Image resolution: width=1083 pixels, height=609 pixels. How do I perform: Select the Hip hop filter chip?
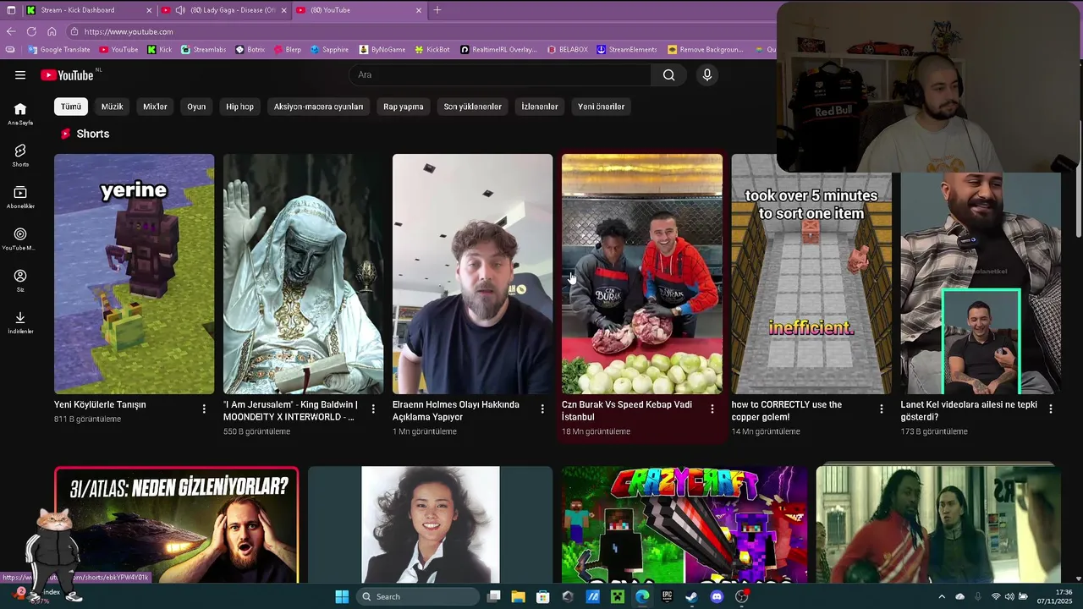[x=239, y=107]
